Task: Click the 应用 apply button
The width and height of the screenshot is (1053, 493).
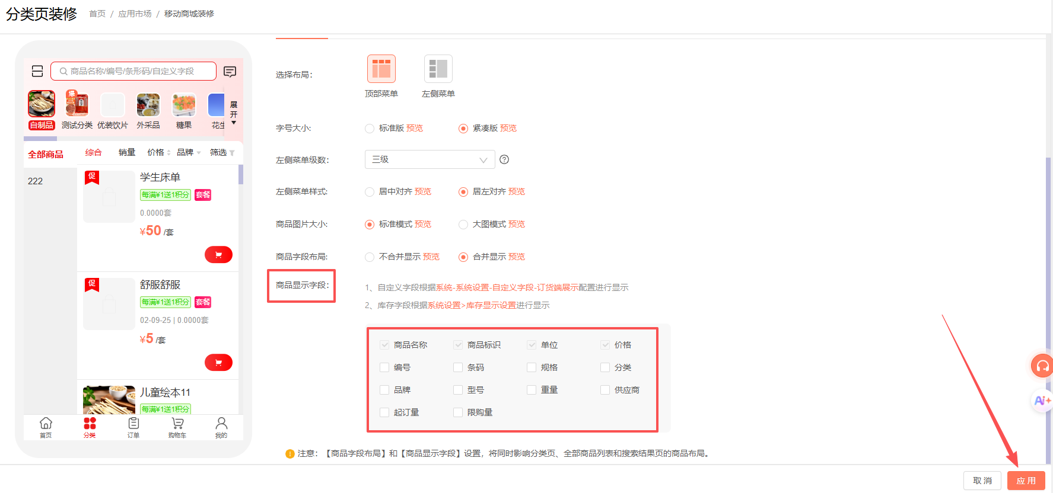Action: [1026, 481]
